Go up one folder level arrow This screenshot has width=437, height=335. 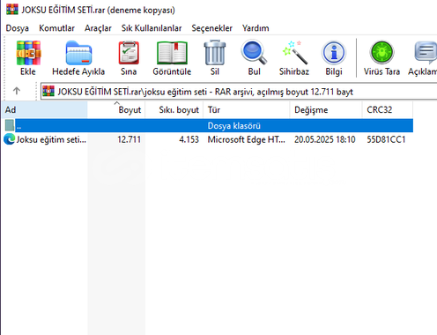[x=17, y=91]
